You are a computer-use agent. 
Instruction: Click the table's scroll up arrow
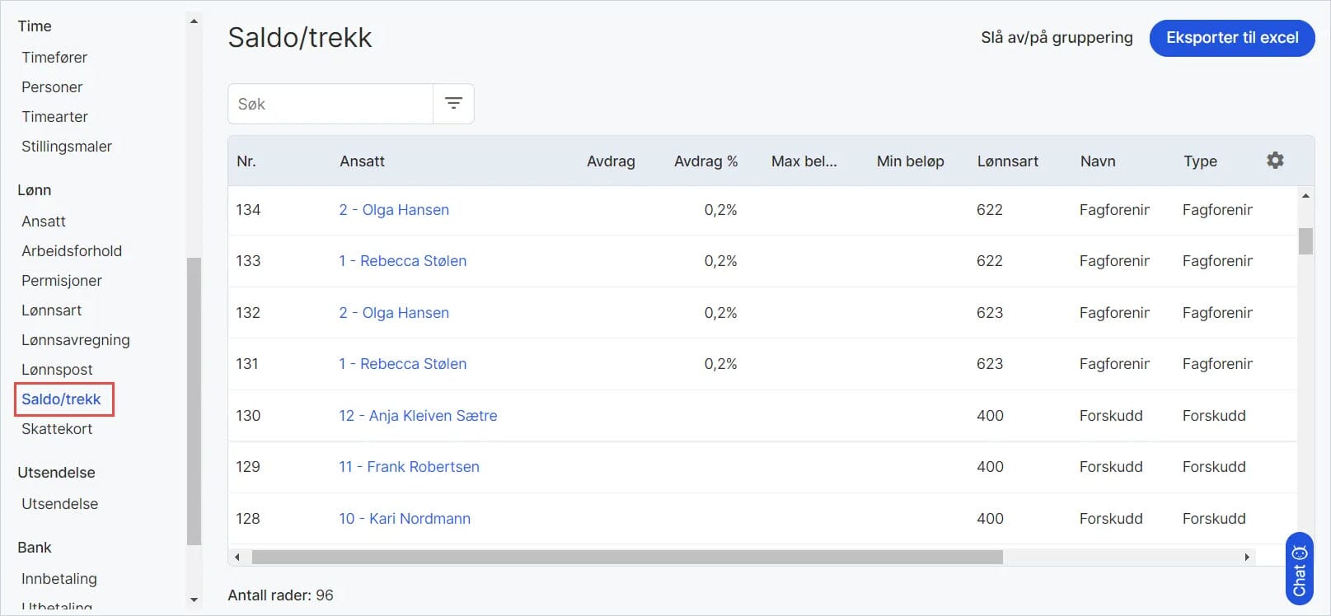click(x=1305, y=196)
